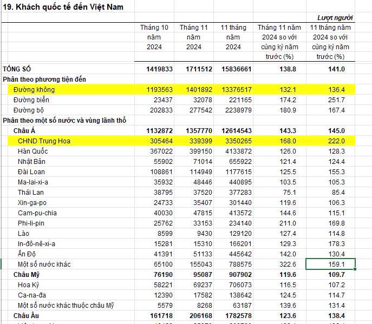This screenshot has height=324, width=372.
Task: Click the 2238979 cell
Action: click(x=238, y=110)
